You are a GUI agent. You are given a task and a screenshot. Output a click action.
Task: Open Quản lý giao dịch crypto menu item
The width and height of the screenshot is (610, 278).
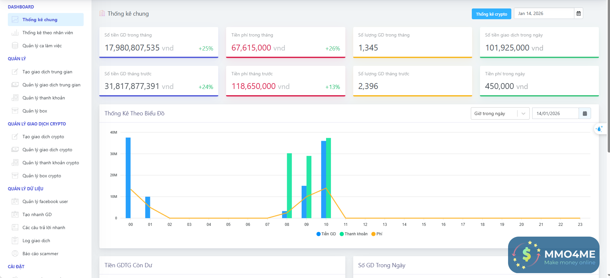(x=47, y=150)
